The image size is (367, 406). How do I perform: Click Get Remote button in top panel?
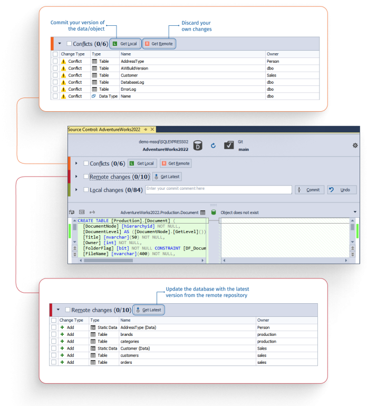159,44
